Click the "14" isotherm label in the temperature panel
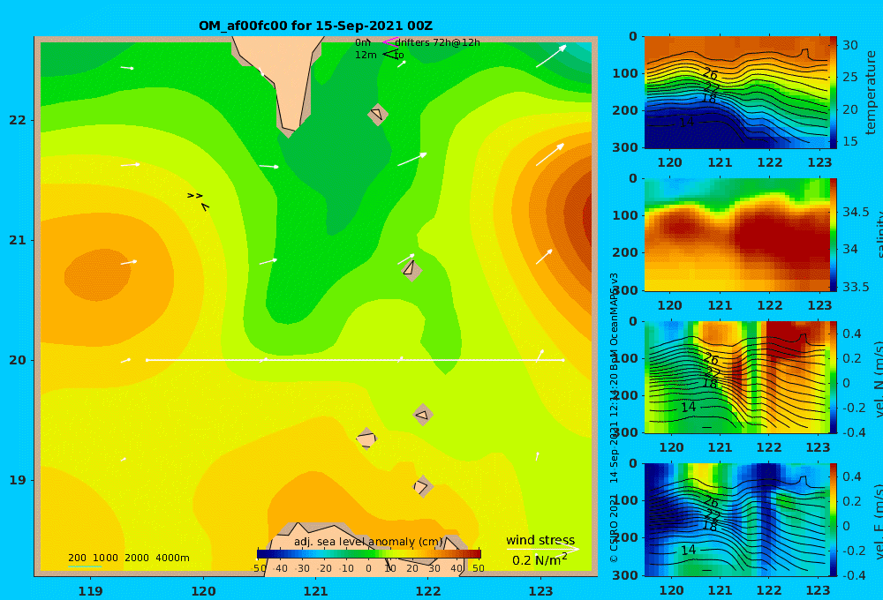This screenshot has width=883, height=600. tap(686, 122)
